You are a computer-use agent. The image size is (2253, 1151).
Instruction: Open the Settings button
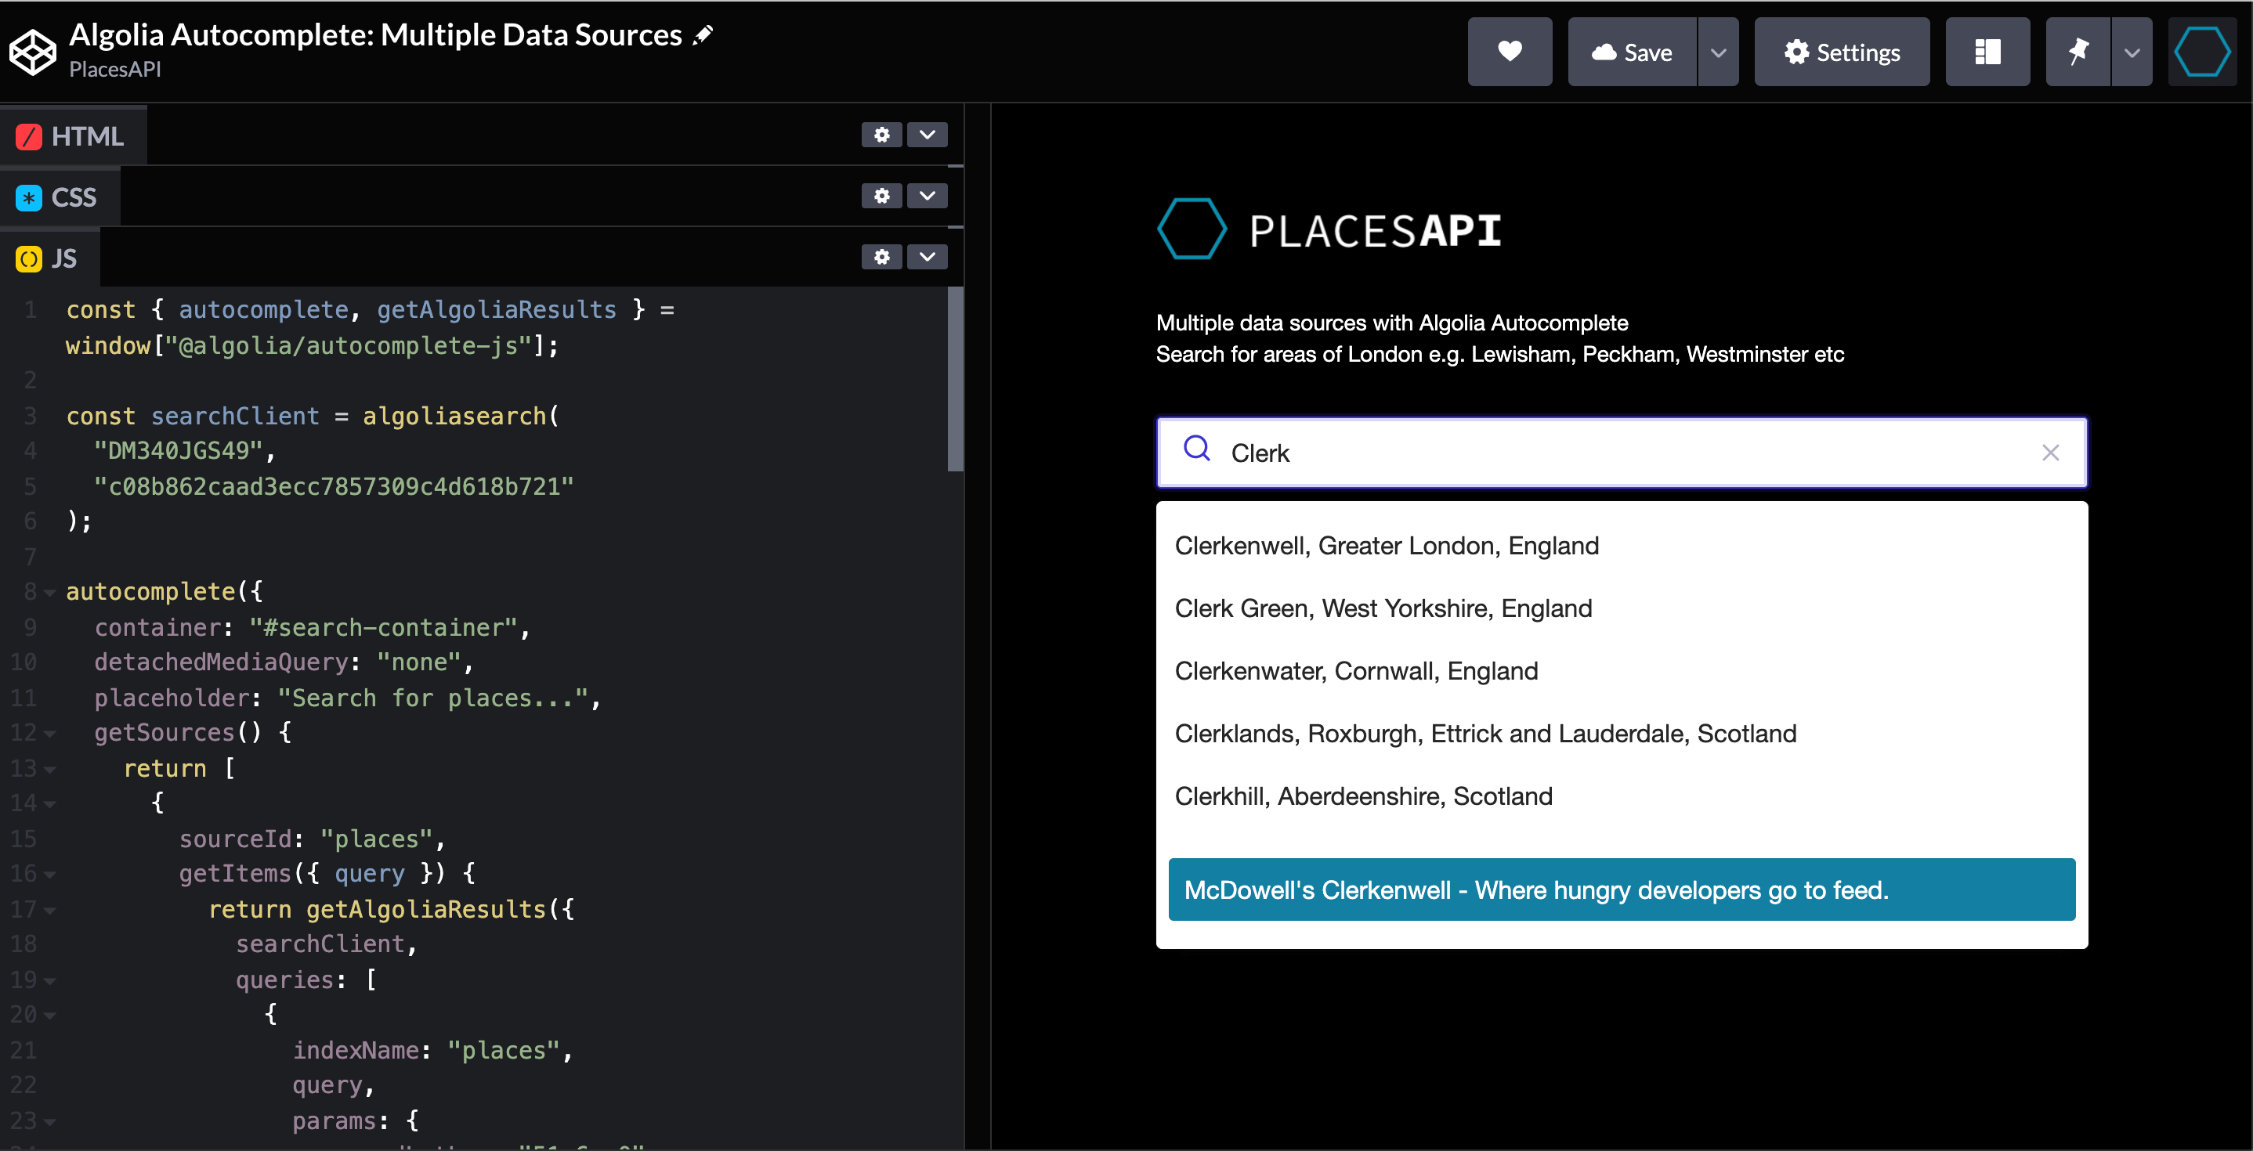1841,52
